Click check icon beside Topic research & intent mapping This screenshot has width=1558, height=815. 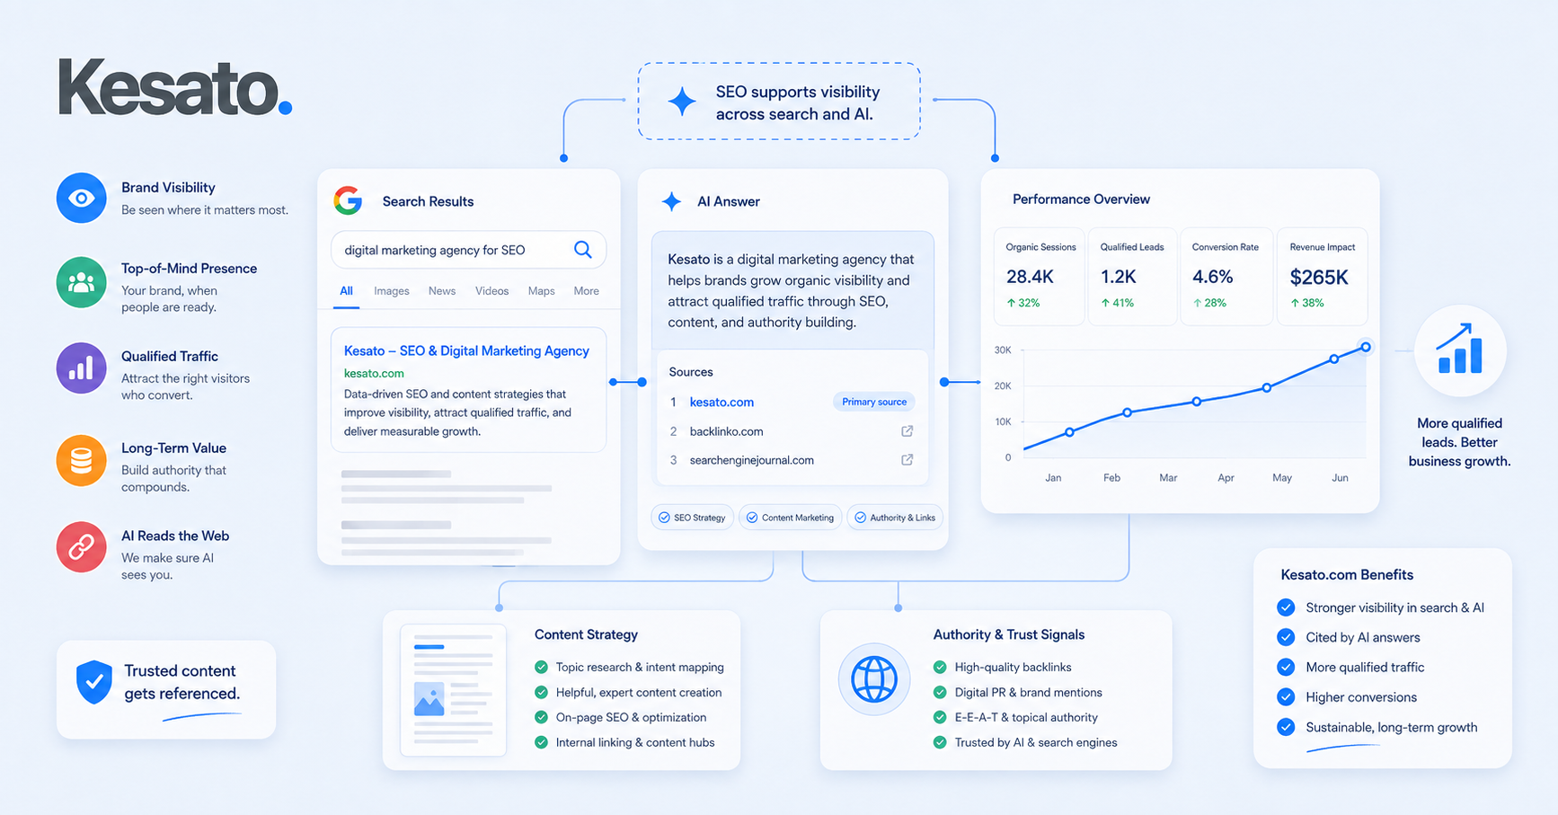541,667
